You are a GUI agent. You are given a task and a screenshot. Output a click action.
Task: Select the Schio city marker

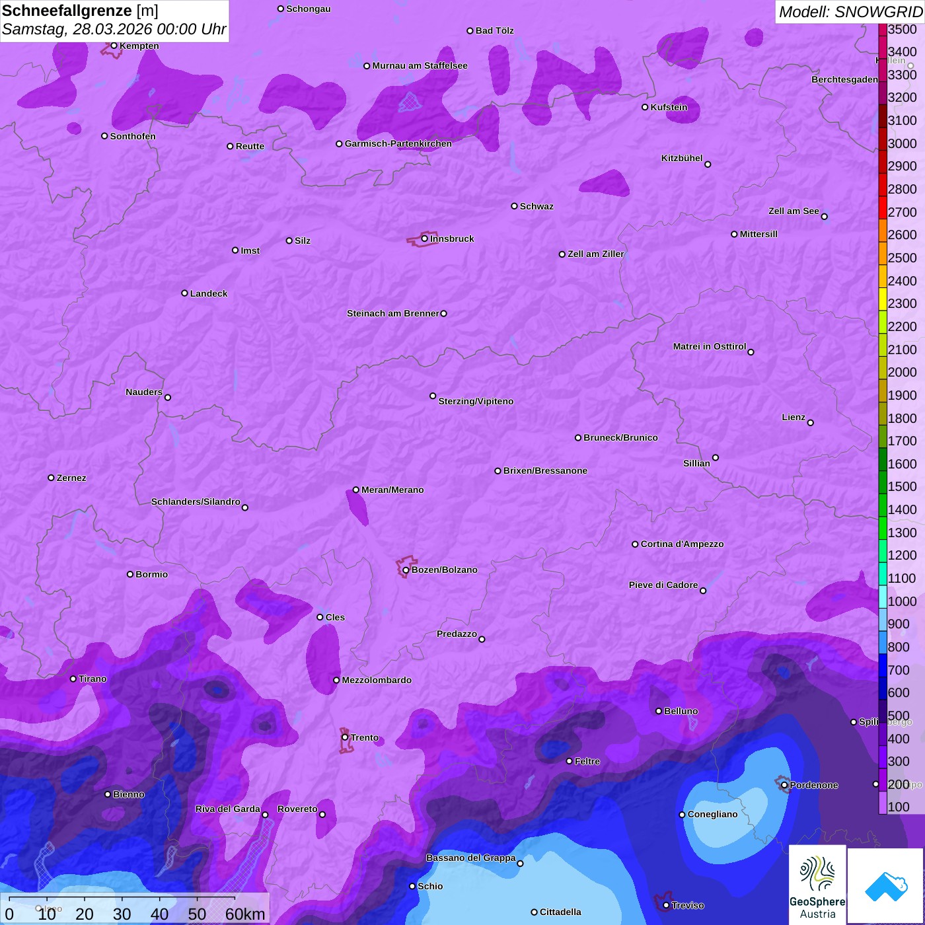click(x=412, y=887)
